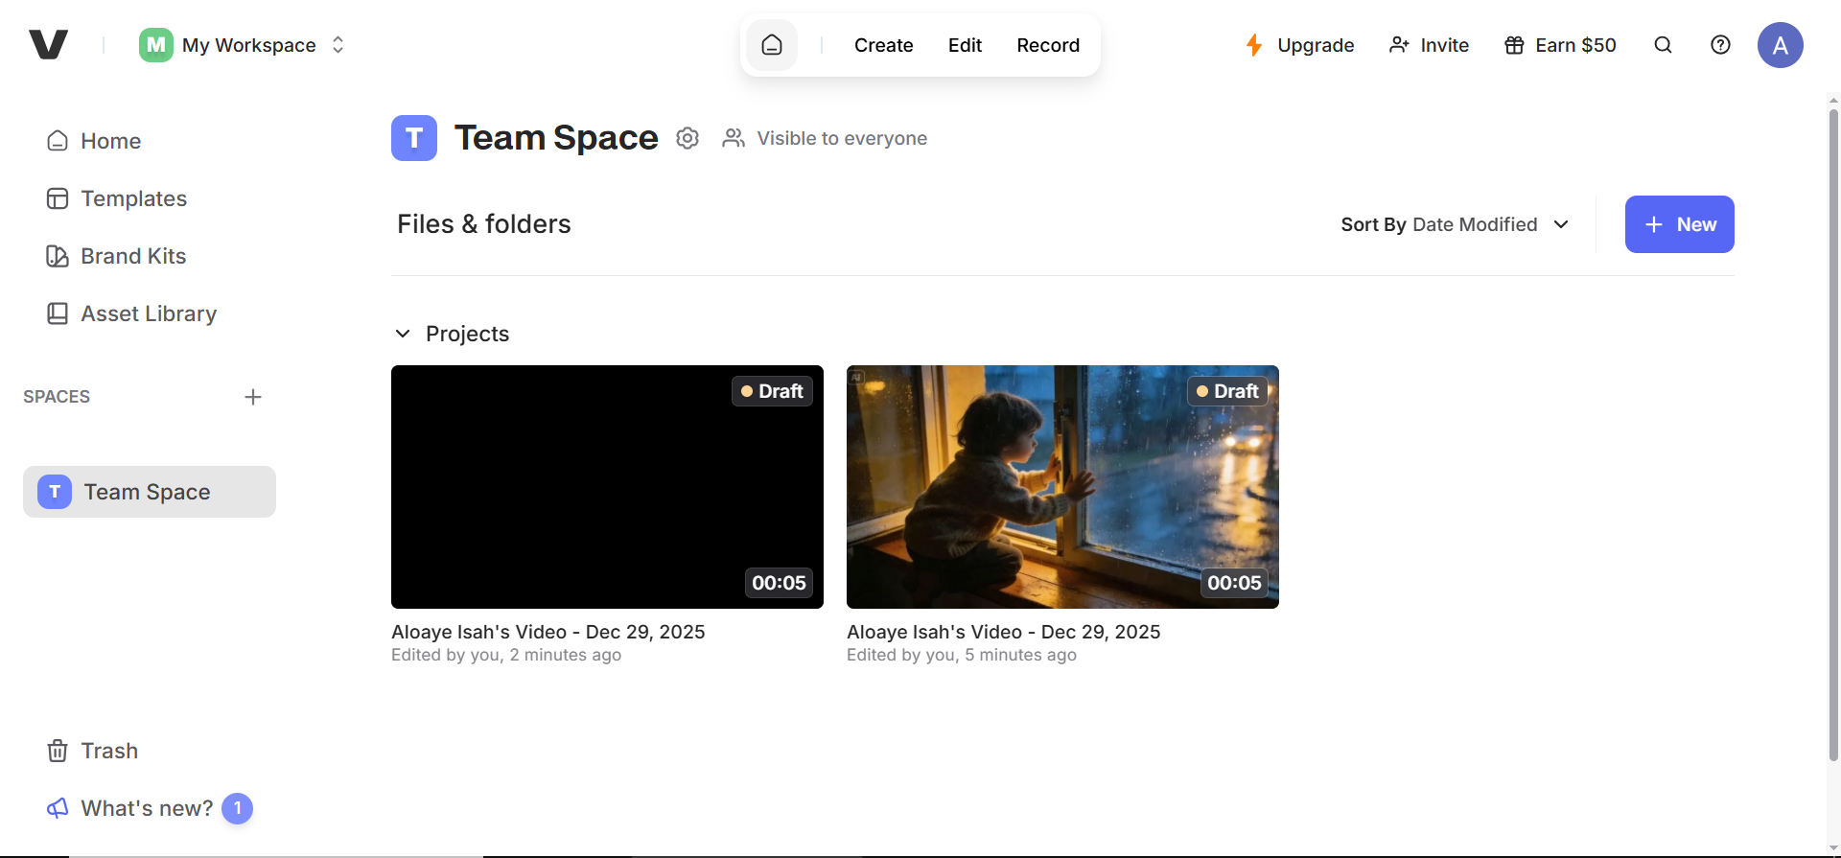The height and width of the screenshot is (858, 1841).
Task: Click the What's new notification badge
Action: pos(238,808)
